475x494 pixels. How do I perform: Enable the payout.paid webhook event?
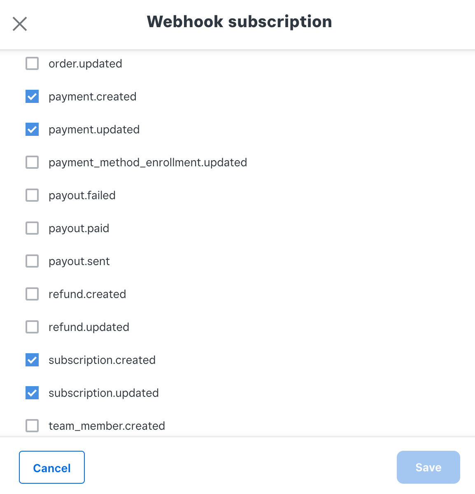coord(32,228)
